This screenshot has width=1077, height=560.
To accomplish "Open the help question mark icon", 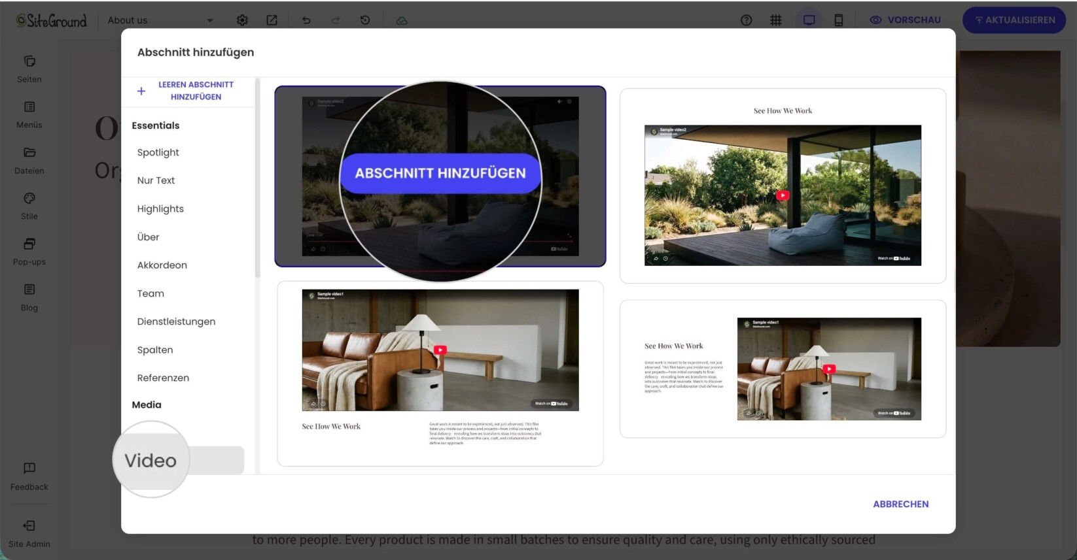I will [747, 20].
